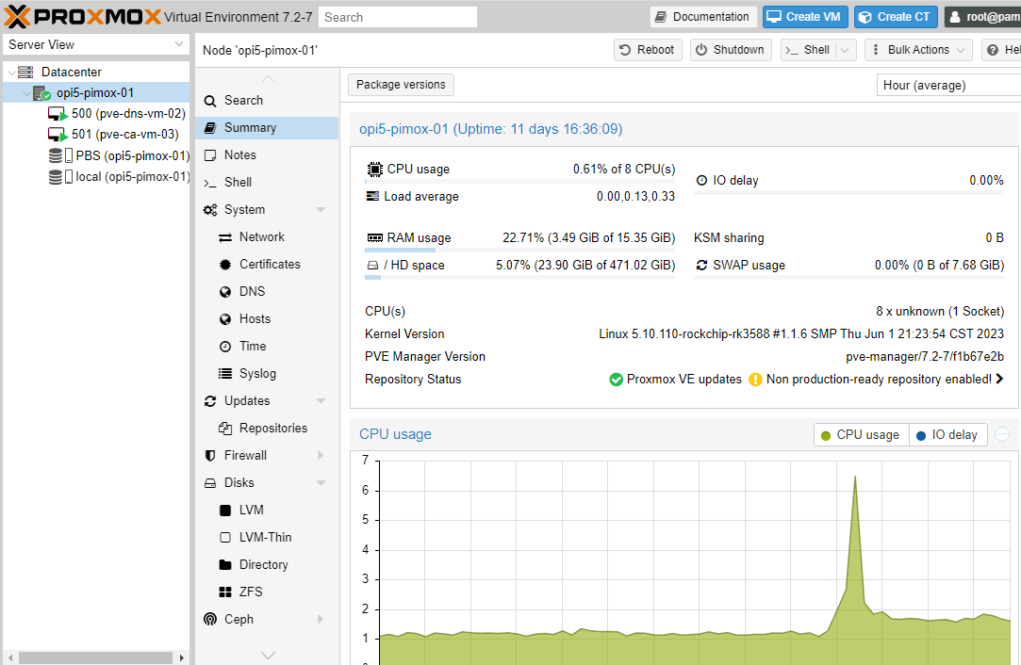Click the Proxmox logo

tap(82, 16)
